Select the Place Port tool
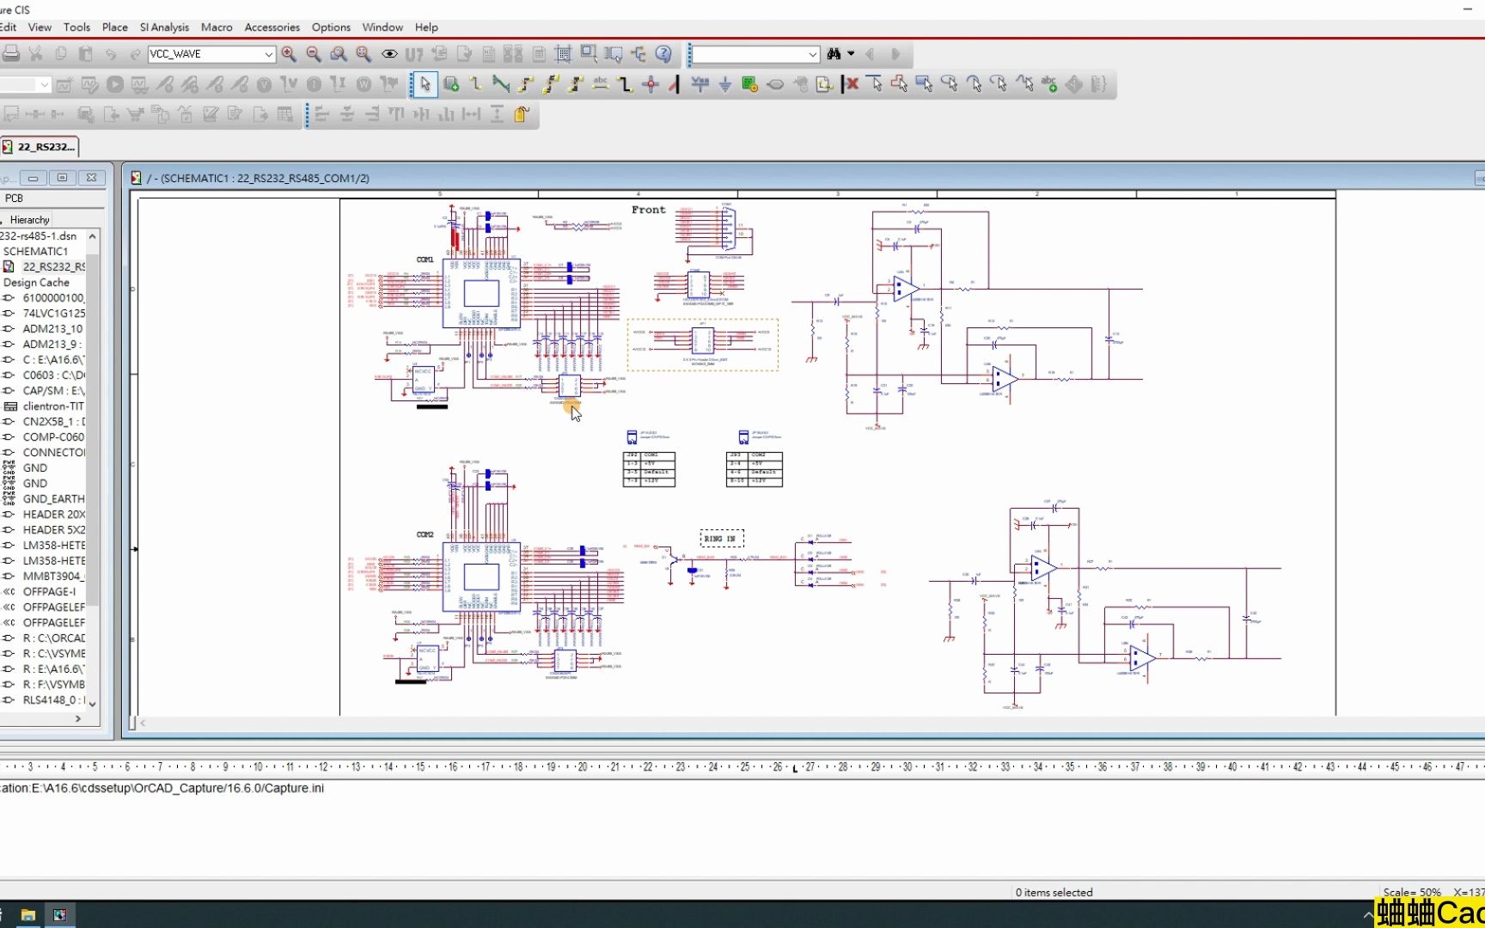 tap(775, 84)
